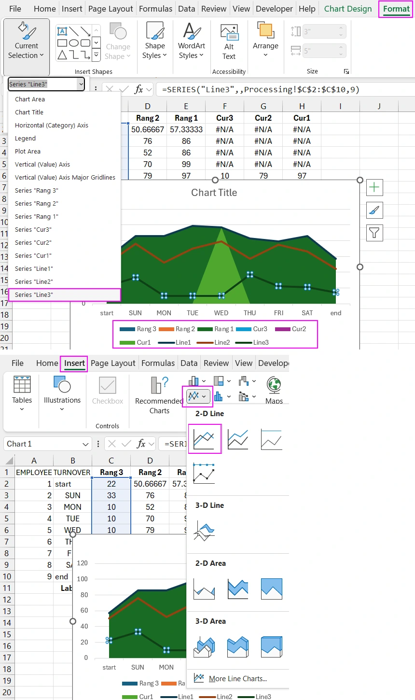Open the Current Selection format tool
This screenshot has width=415, height=700.
pyautogui.click(x=26, y=41)
